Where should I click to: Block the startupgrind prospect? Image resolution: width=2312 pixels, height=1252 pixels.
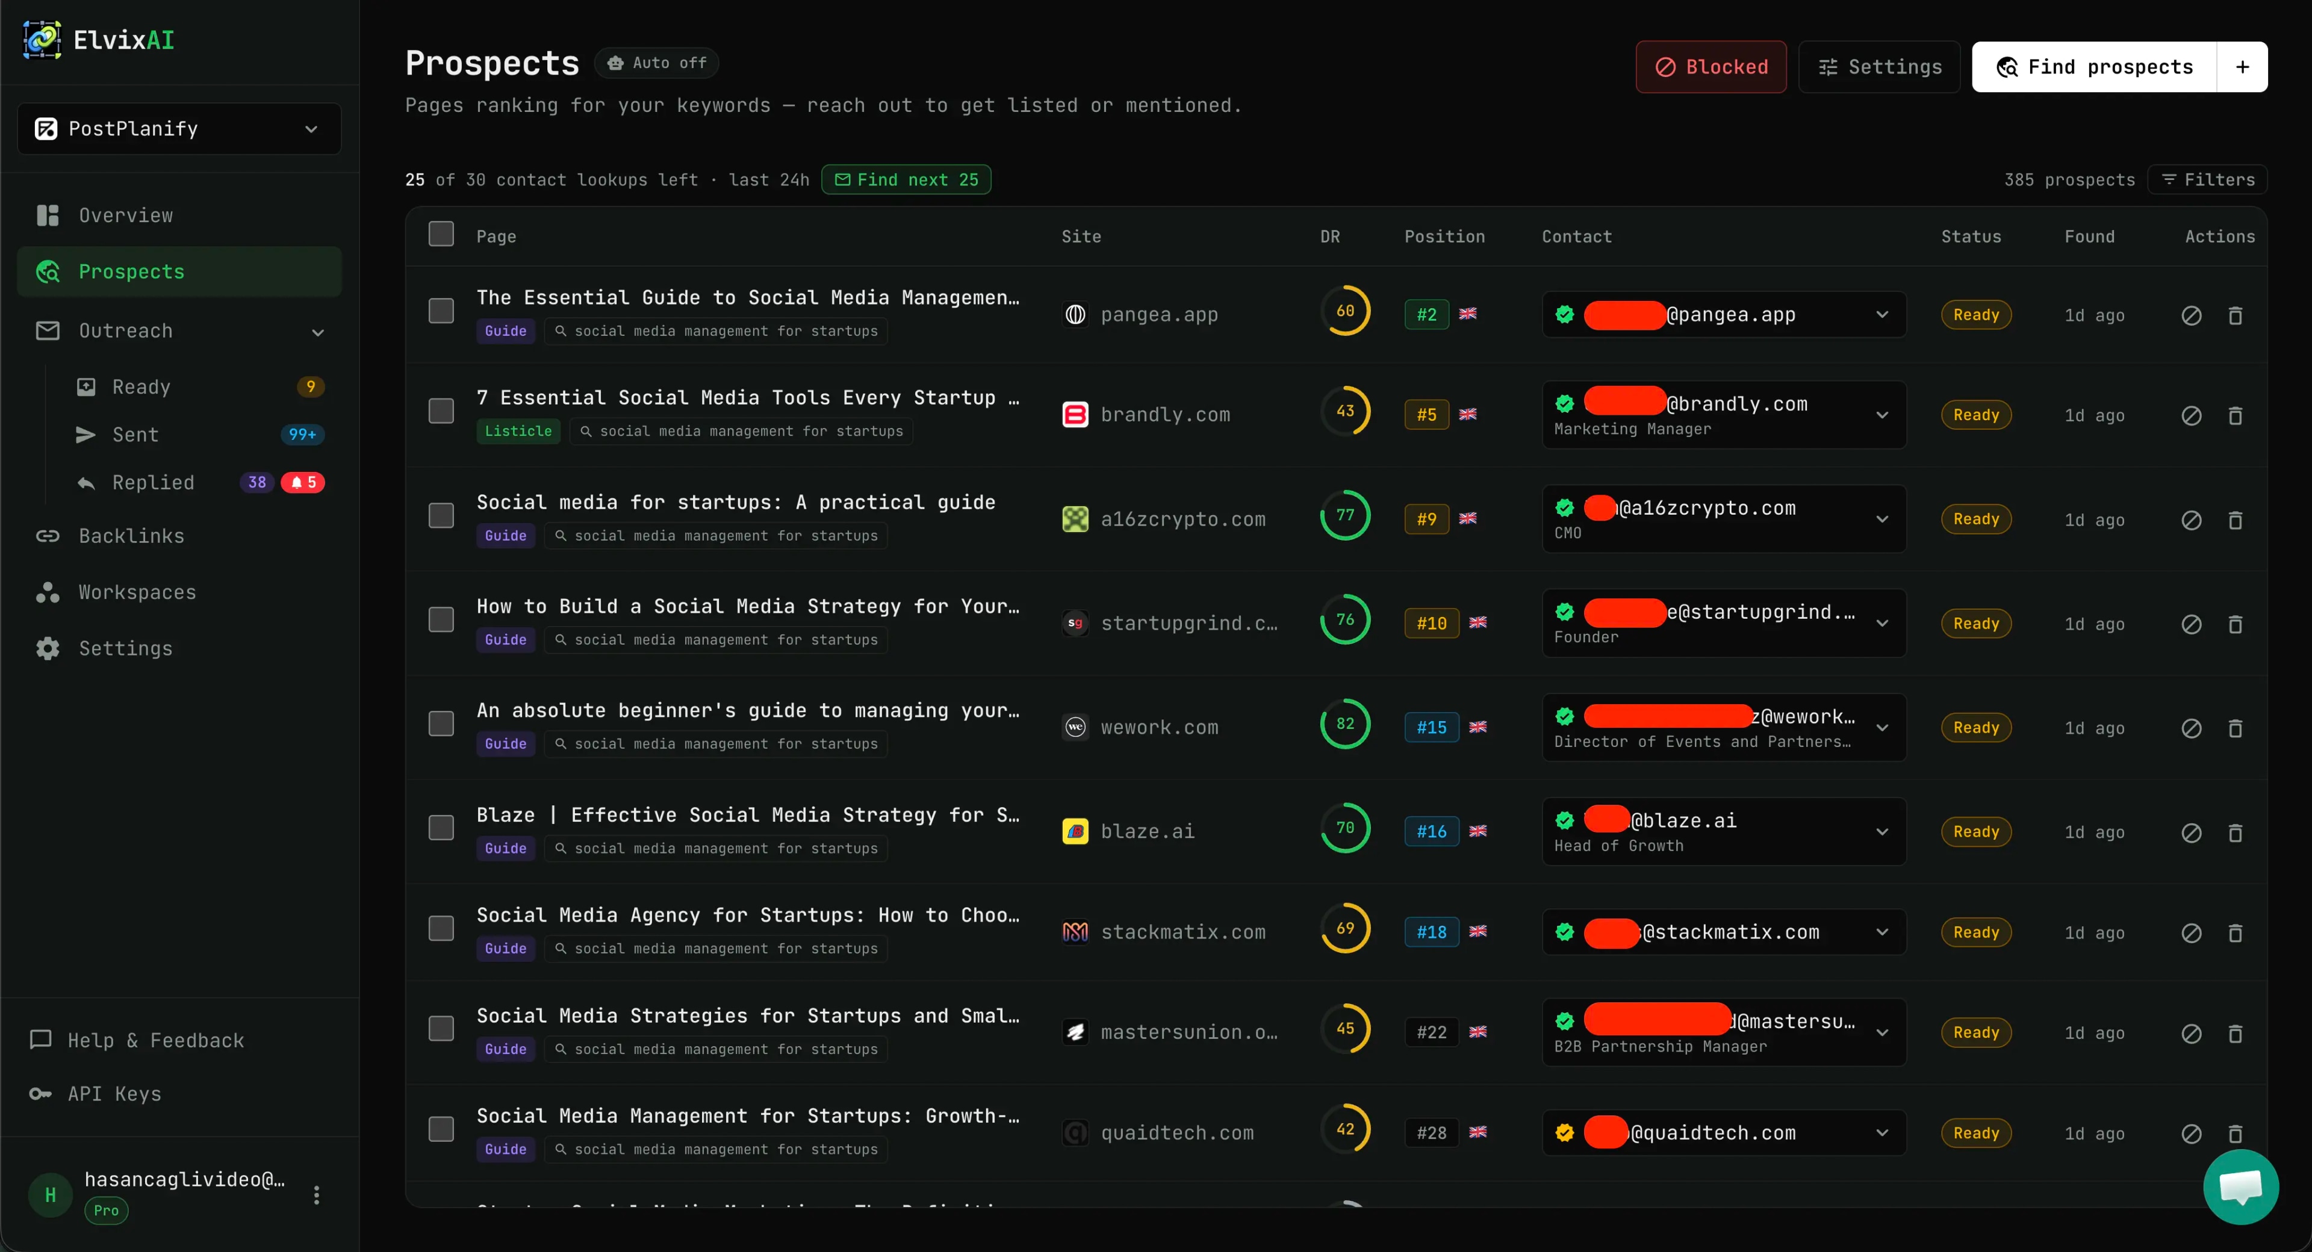[2191, 624]
